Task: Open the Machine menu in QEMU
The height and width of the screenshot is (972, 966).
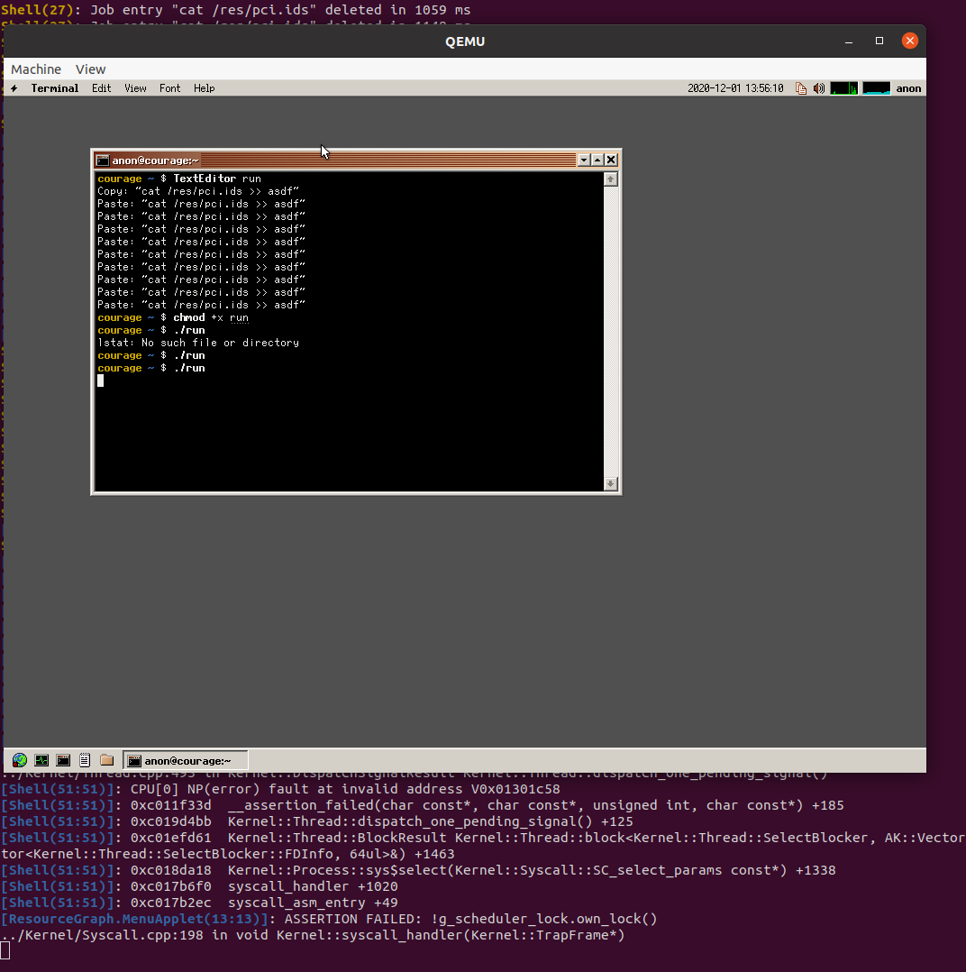Action: point(36,69)
